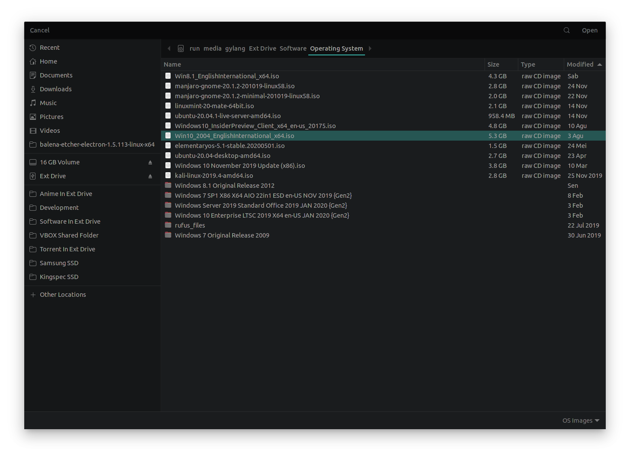Click the Documents icon in sidebar
630x456 pixels.
33,75
